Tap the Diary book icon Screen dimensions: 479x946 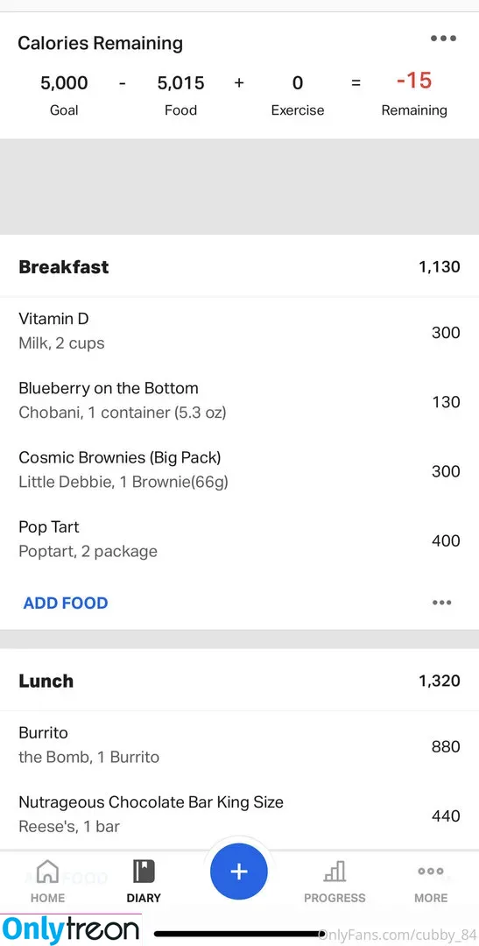click(x=144, y=872)
